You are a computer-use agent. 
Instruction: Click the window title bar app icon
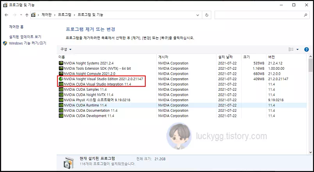pyautogui.click(x=5, y=5)
